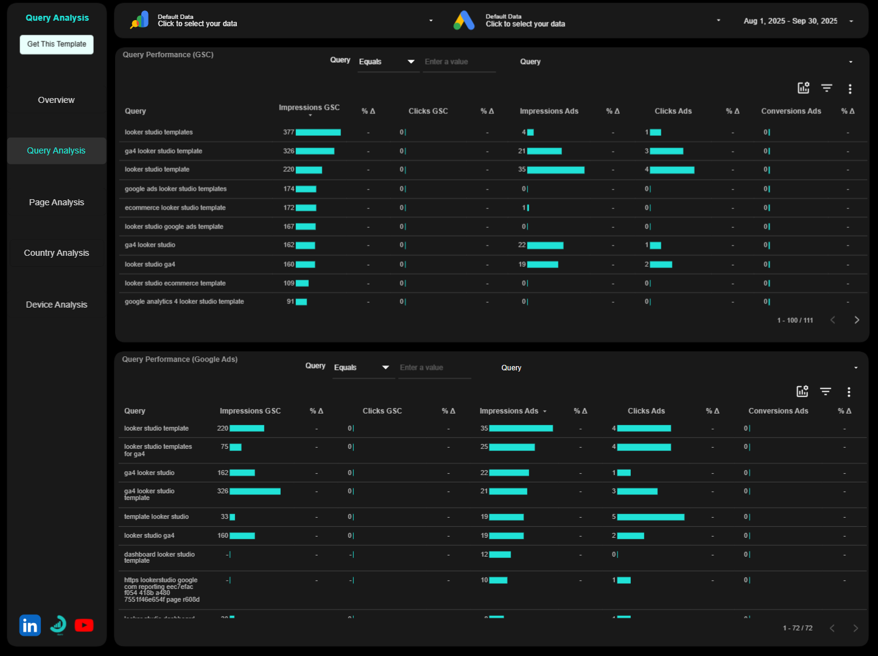Image resolution: width=878 pixels, height=656 pixels.
Task: Go to next page of GSC query results
Action: [857, 319]
